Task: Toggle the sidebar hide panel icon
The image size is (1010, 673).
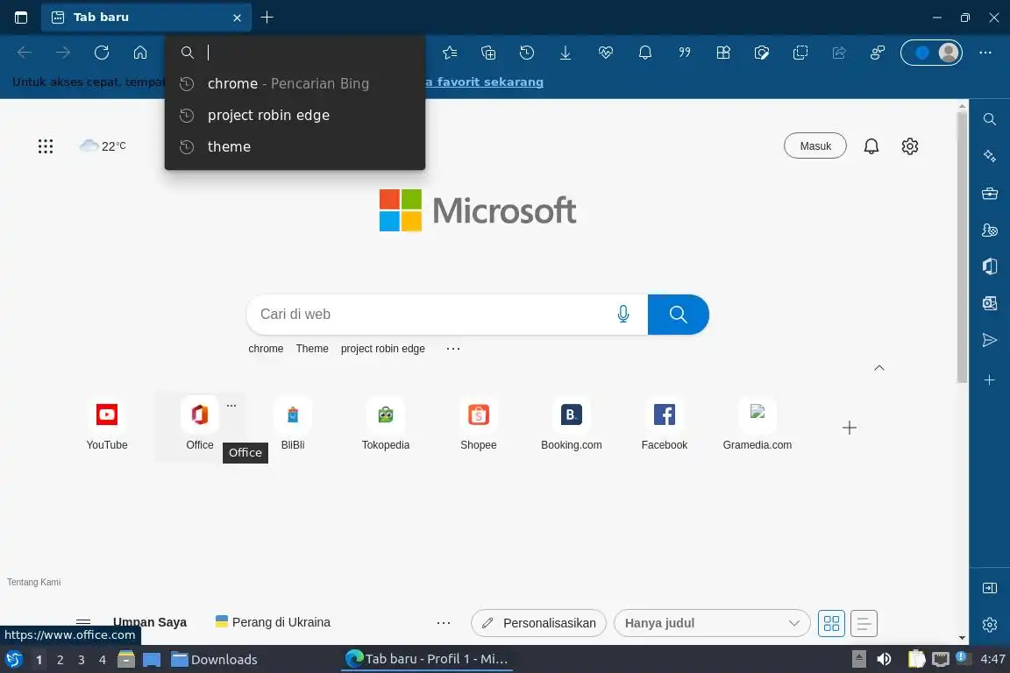Action: [990, 588]
